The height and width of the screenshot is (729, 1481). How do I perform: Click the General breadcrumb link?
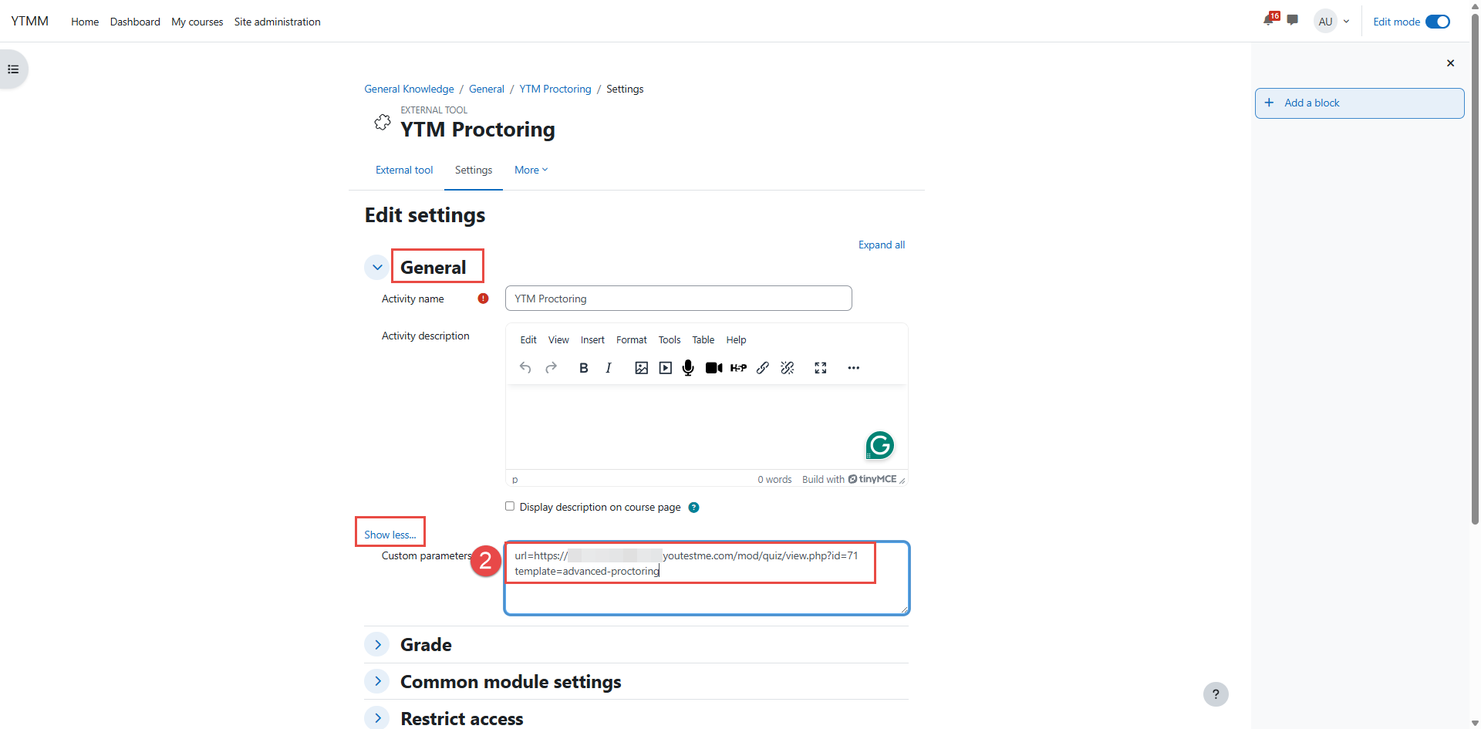pos(487,89)
